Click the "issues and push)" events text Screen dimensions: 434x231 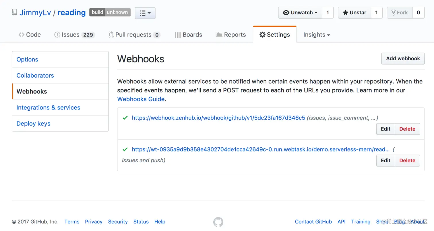pos(144,160)
